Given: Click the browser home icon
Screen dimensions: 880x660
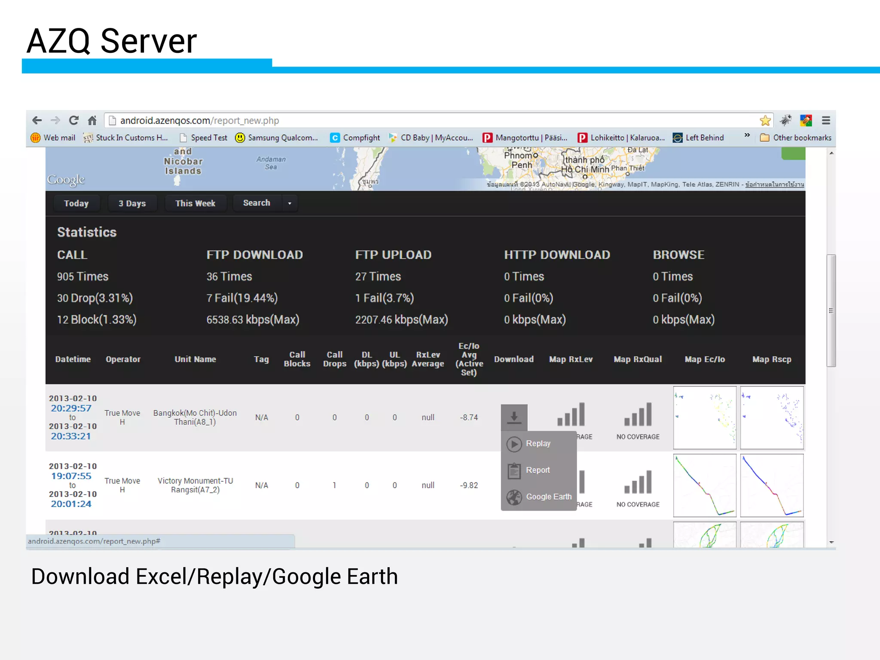Looking at the screenshot, I should tap(92, 120).
